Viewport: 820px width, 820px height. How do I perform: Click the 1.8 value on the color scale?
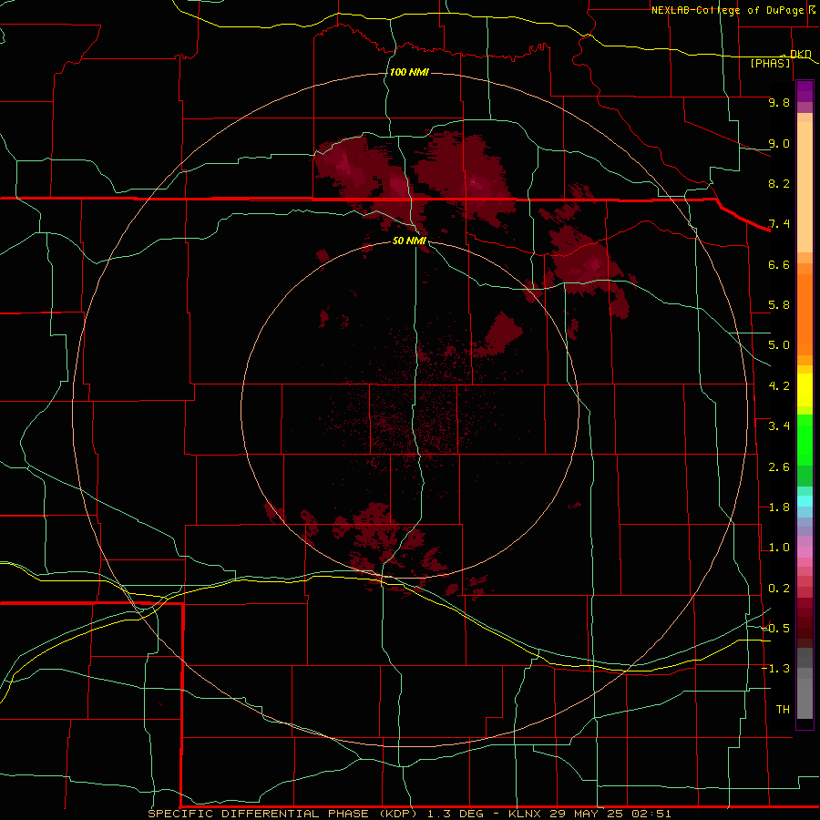[x=779, y=507]
